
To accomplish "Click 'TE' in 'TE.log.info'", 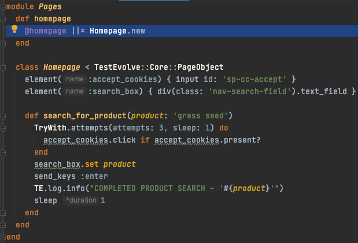I will tap(39, 189).
